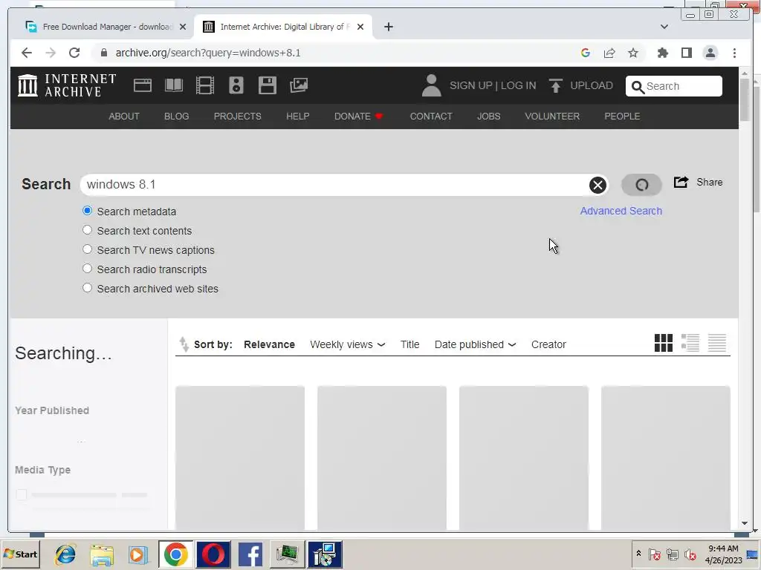Open the Software floppy disk icon

[x=268, y=85]
